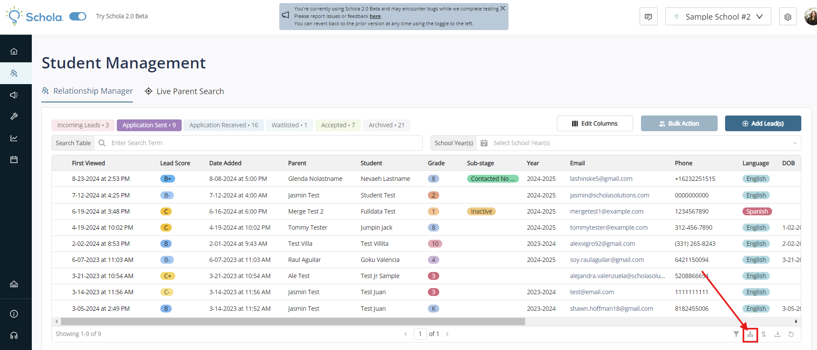
Task: Click the filter funnel icon below table
Action: tap(736, 334)
